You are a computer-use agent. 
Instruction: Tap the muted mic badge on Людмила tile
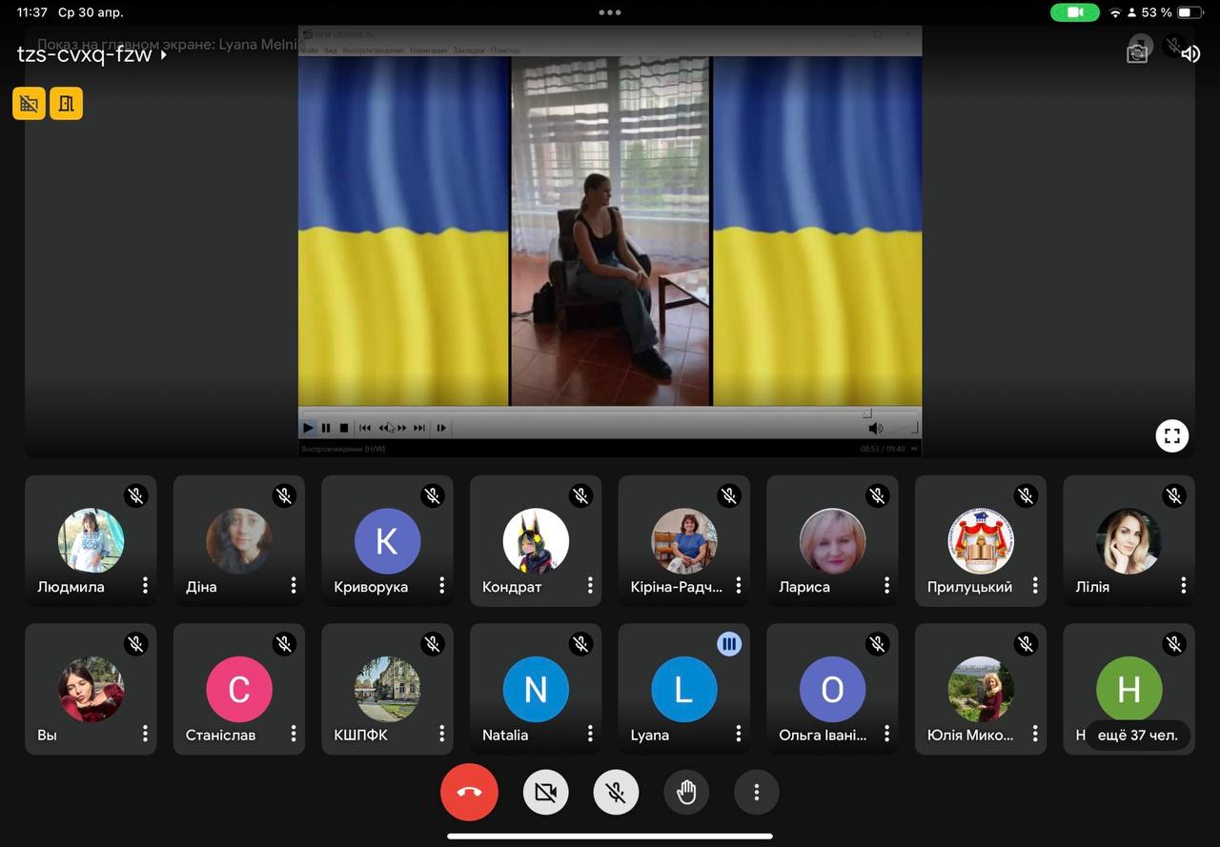coord(136,495)
